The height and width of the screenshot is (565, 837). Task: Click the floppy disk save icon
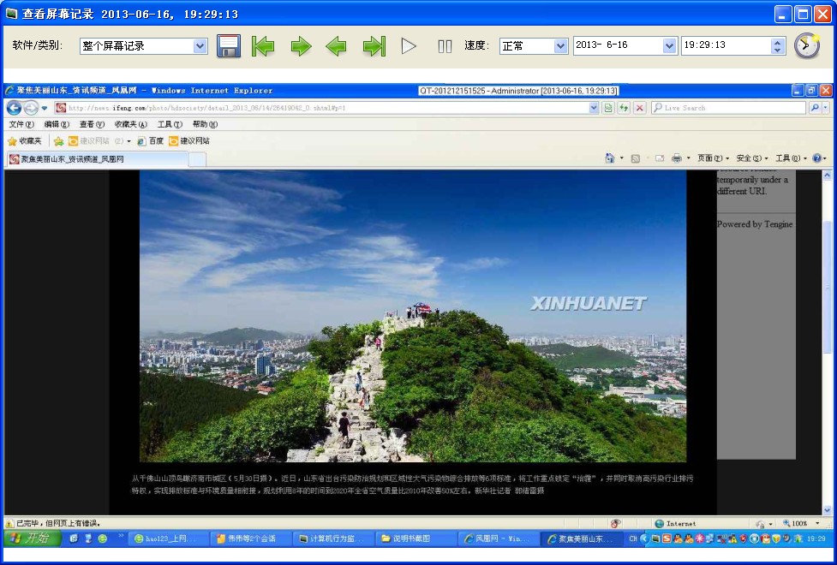coord(228,46)
